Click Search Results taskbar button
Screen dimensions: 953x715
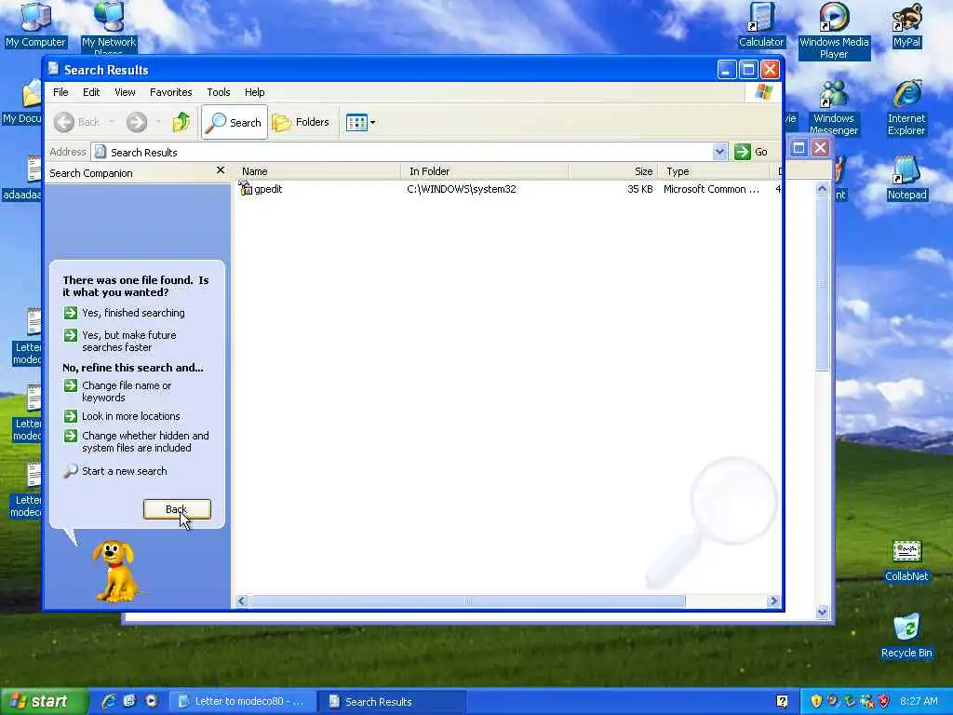click(394, 701)
